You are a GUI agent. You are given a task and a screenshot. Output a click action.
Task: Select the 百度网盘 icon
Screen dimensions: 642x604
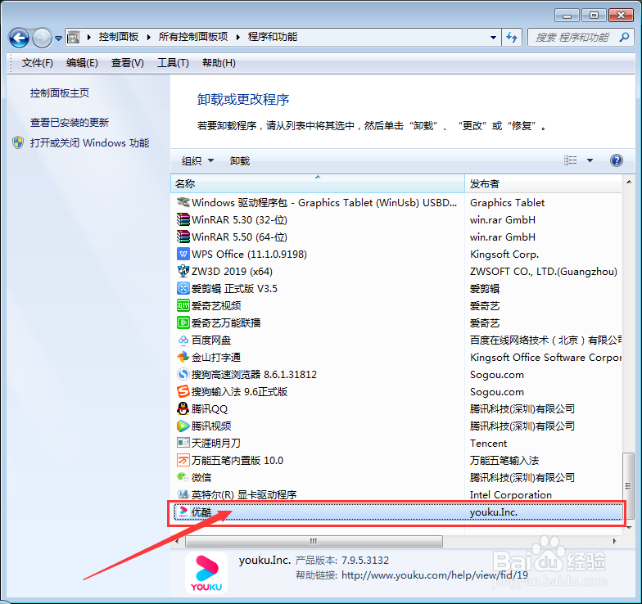(183, 340)
